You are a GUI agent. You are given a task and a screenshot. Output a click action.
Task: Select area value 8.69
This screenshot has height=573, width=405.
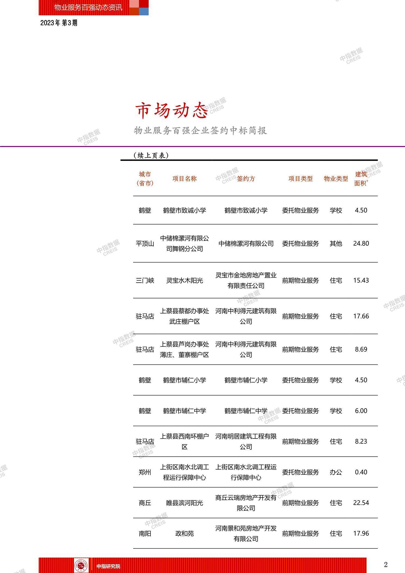click(x=361, y=349)
